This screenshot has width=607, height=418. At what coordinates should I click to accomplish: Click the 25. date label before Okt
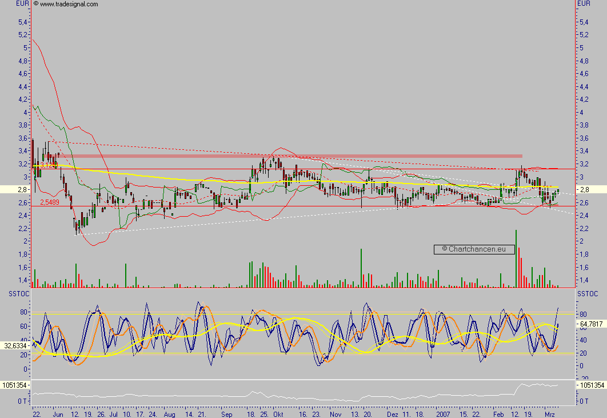coord(263,414)
